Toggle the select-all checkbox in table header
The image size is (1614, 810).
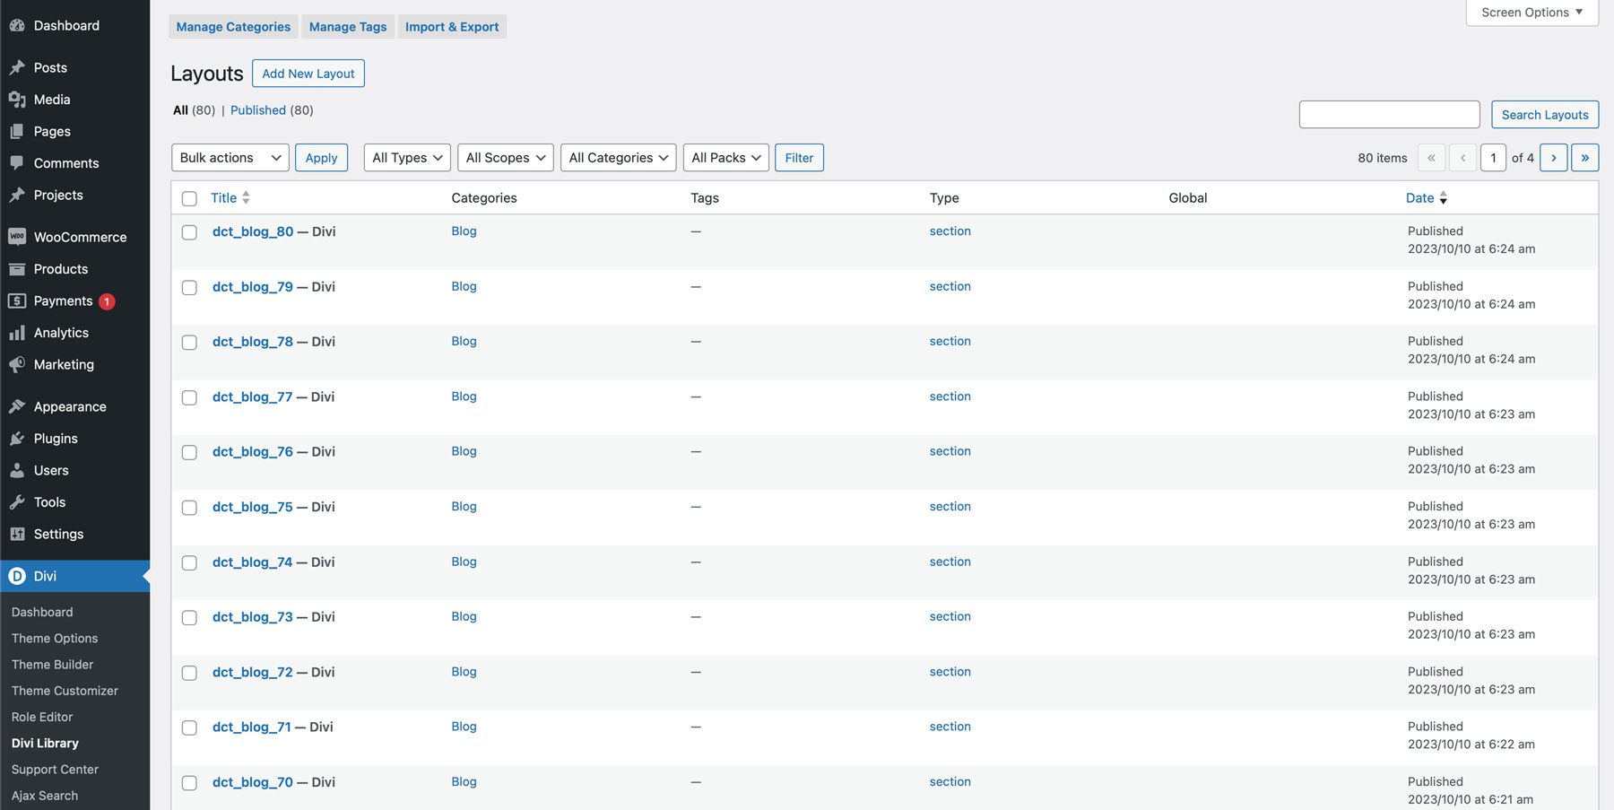tap(189, 198)
